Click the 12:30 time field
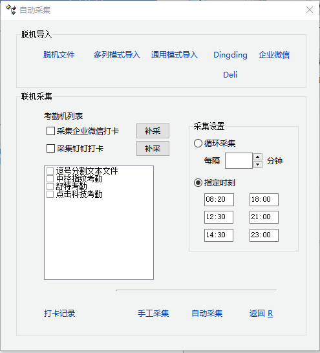The image size is (320, 353). [219, 217]
